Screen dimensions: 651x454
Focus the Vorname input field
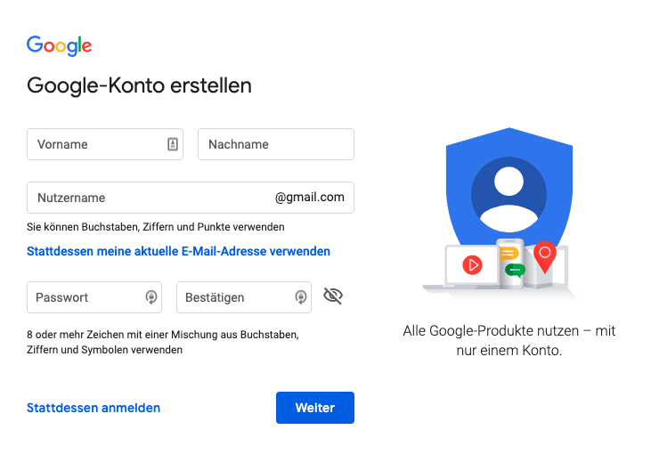(105, 144)
